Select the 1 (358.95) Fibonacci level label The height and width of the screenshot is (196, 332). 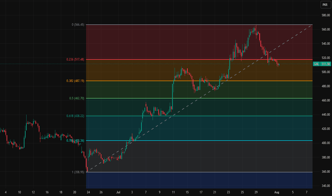(78, 172)
